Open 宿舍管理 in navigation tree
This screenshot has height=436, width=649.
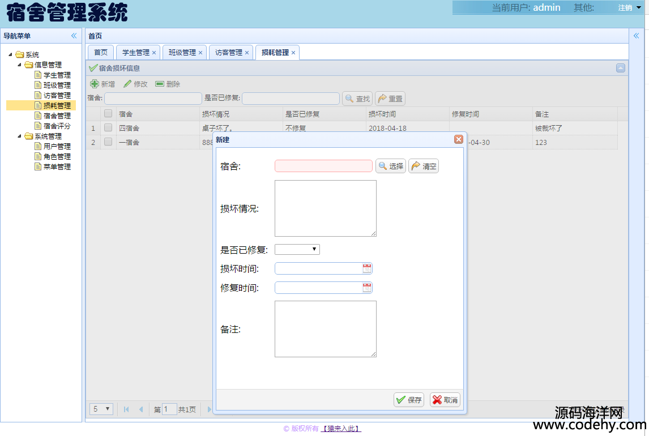pos(57,116)
